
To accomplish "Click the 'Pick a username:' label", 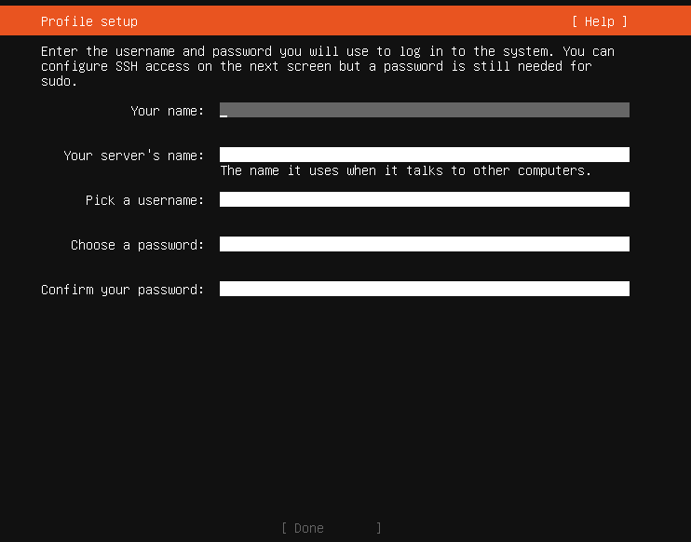I will [145, 200].
